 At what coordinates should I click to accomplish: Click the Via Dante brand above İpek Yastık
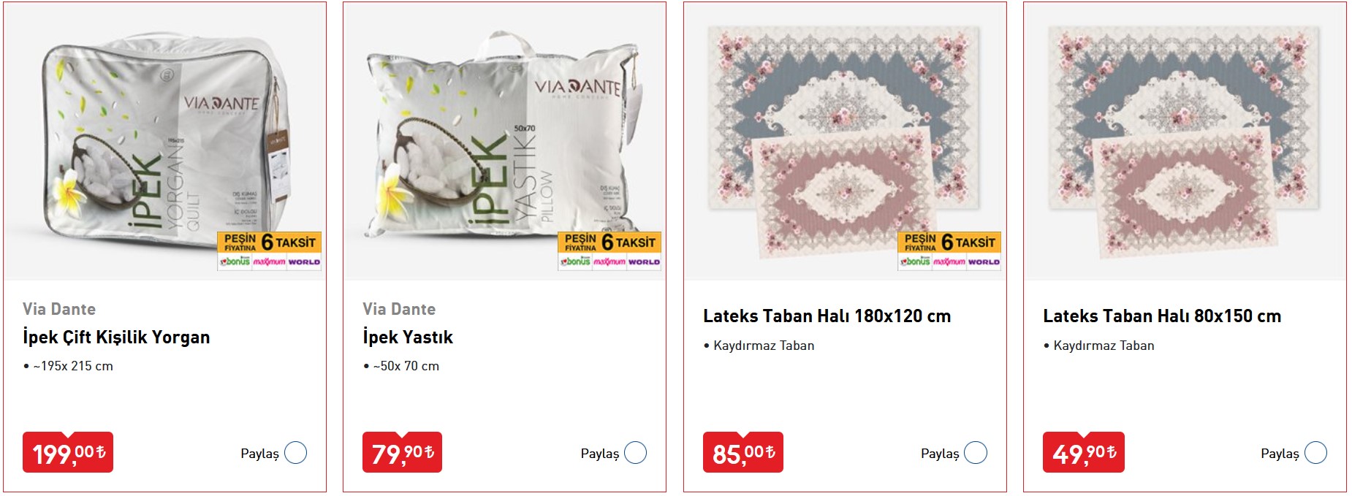[x=399, y=309]
